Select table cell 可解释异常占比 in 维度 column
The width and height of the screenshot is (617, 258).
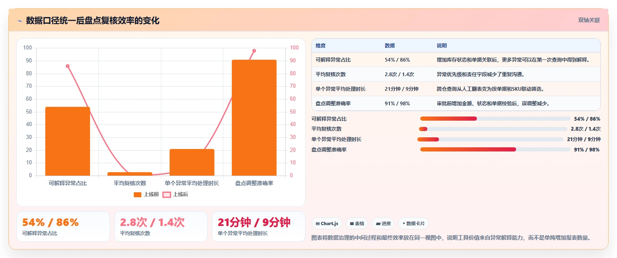point(333,60)
